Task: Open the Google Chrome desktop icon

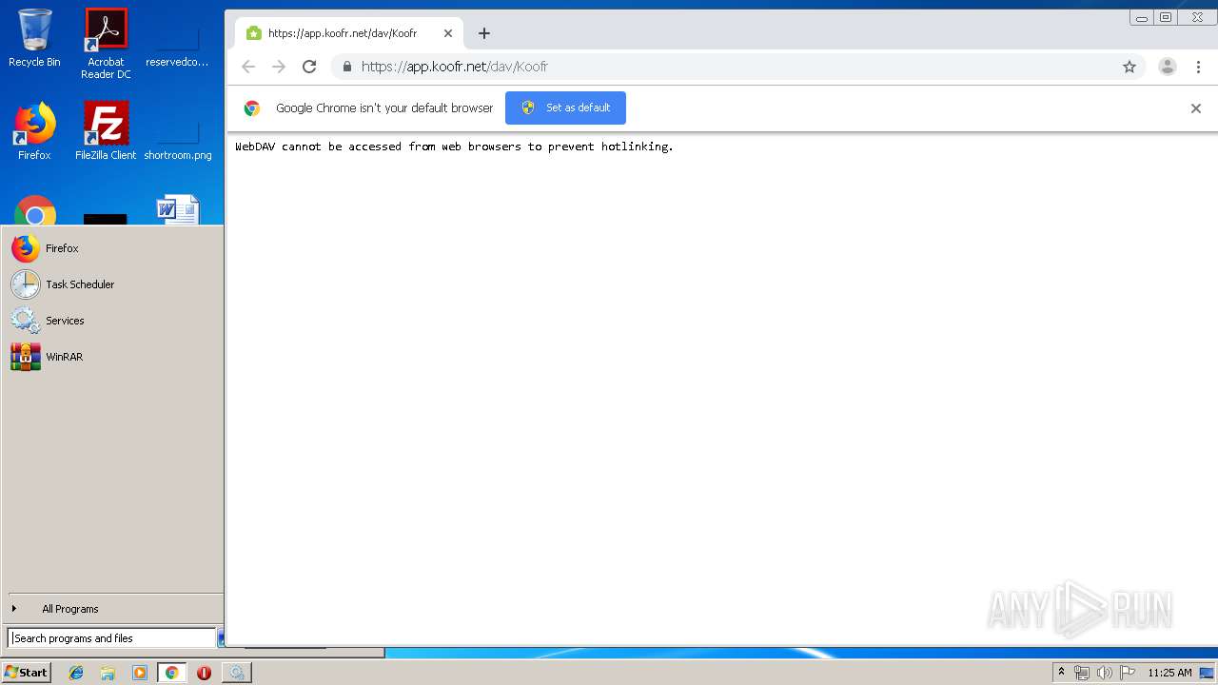Action: [x=34, y=211]
